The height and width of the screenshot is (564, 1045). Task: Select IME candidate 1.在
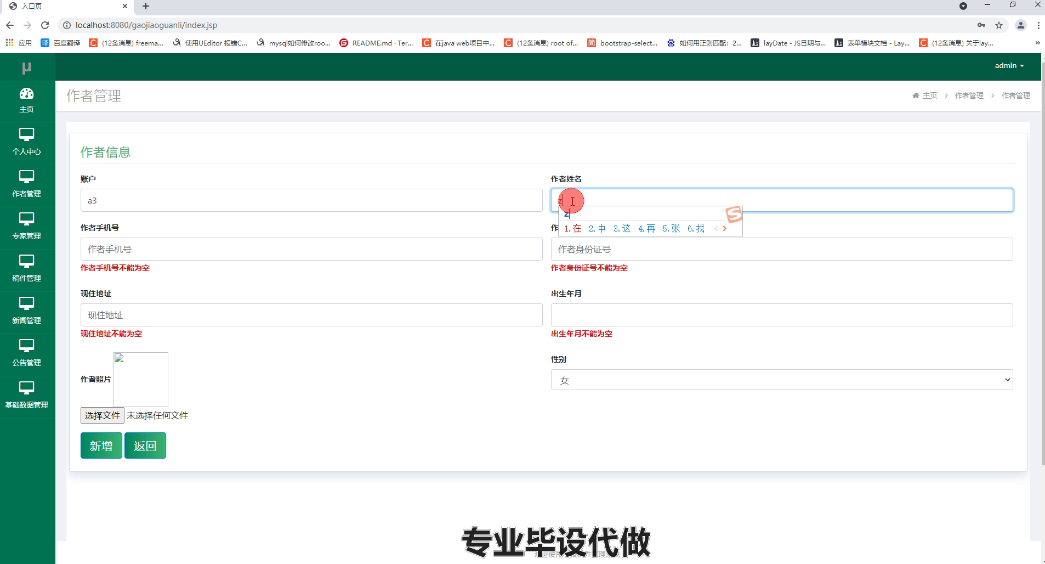point(572,229)
